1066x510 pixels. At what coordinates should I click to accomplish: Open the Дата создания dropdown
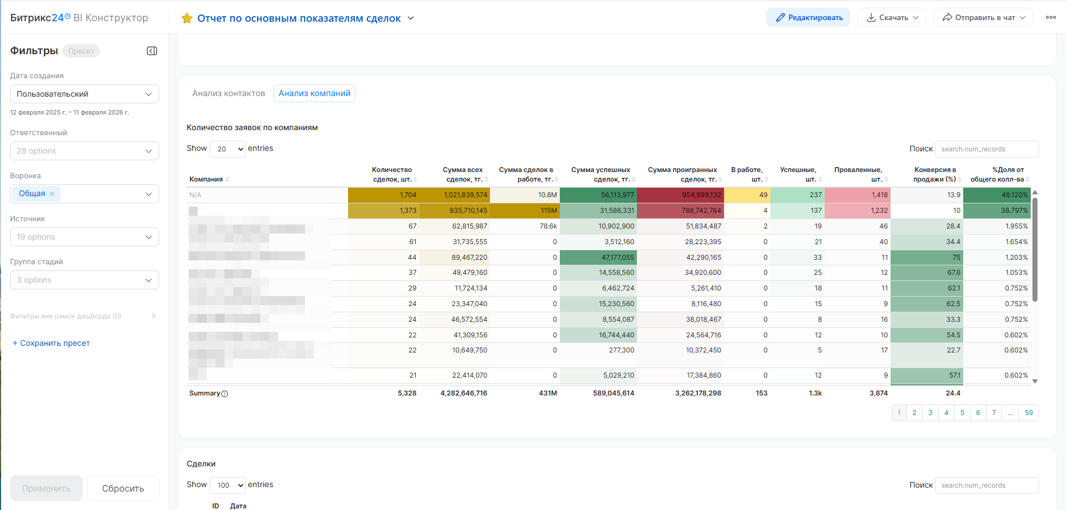click(x=84, y=94)
